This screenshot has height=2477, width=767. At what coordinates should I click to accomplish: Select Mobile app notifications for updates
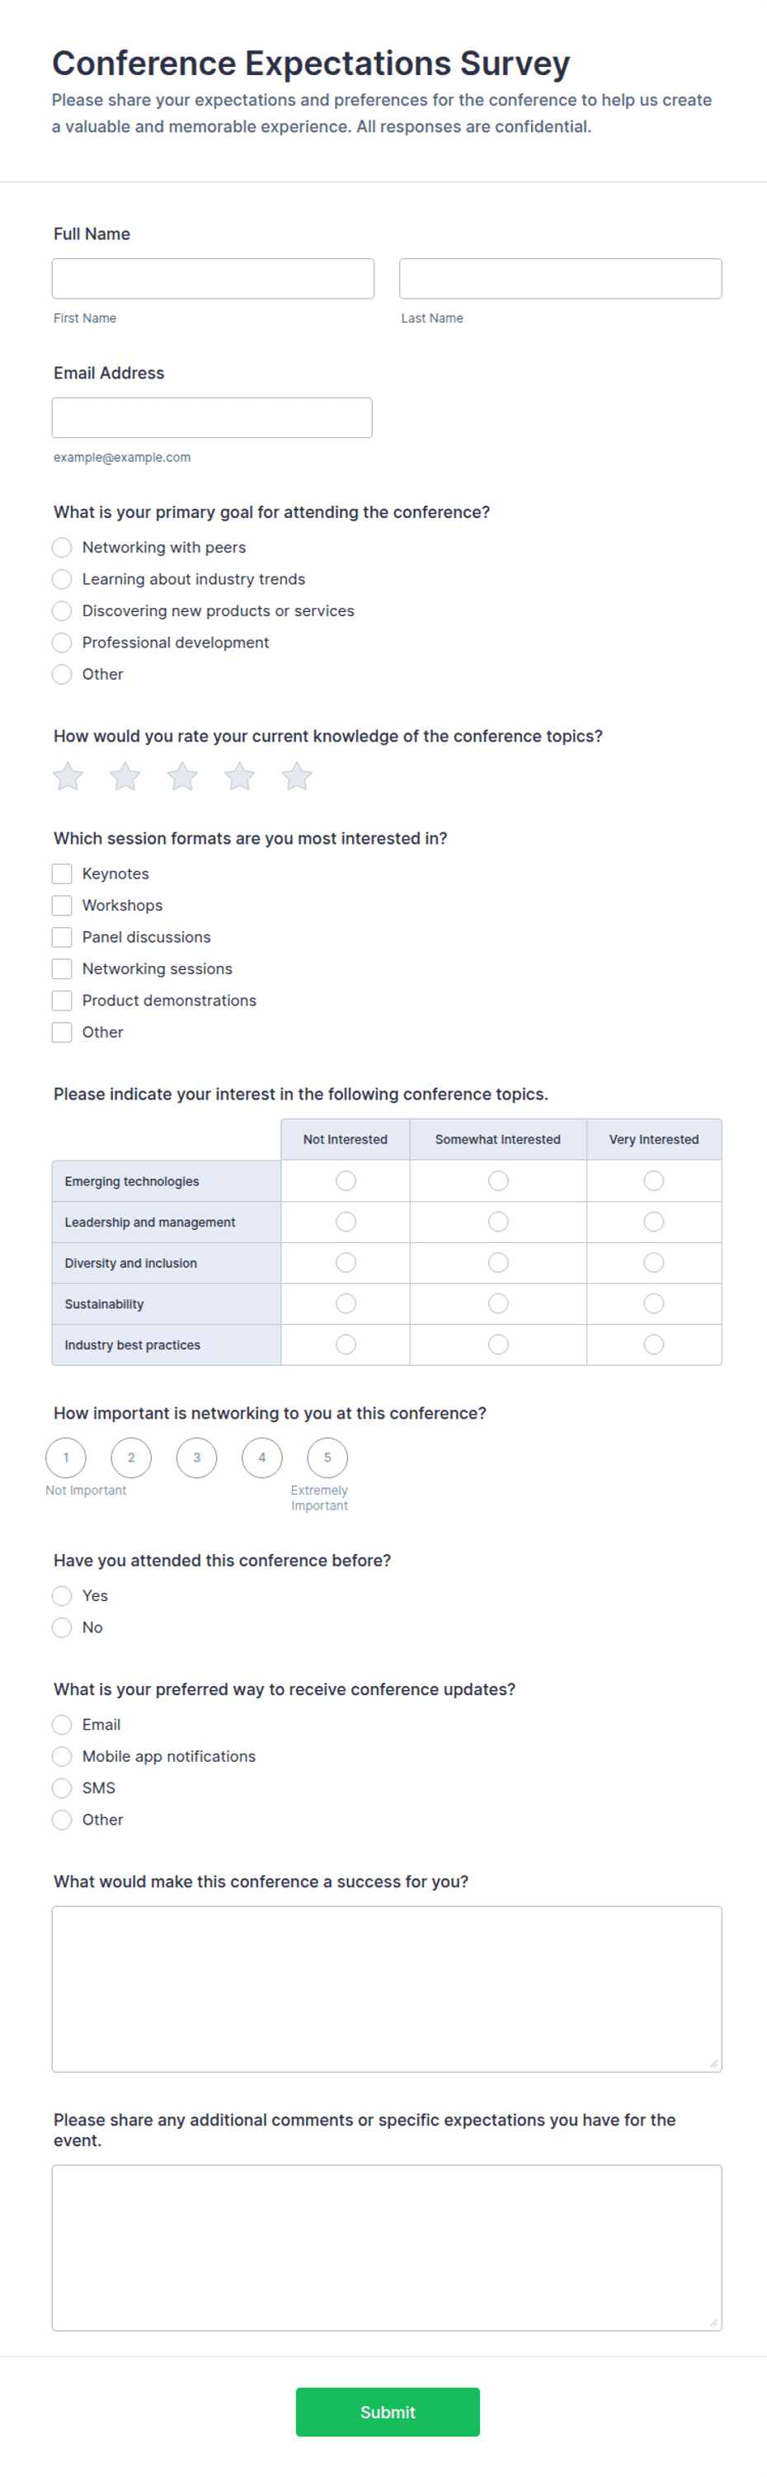point(62,1756)
